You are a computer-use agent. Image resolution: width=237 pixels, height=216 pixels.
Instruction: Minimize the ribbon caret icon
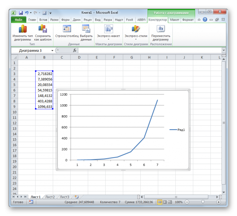point(199,20)
